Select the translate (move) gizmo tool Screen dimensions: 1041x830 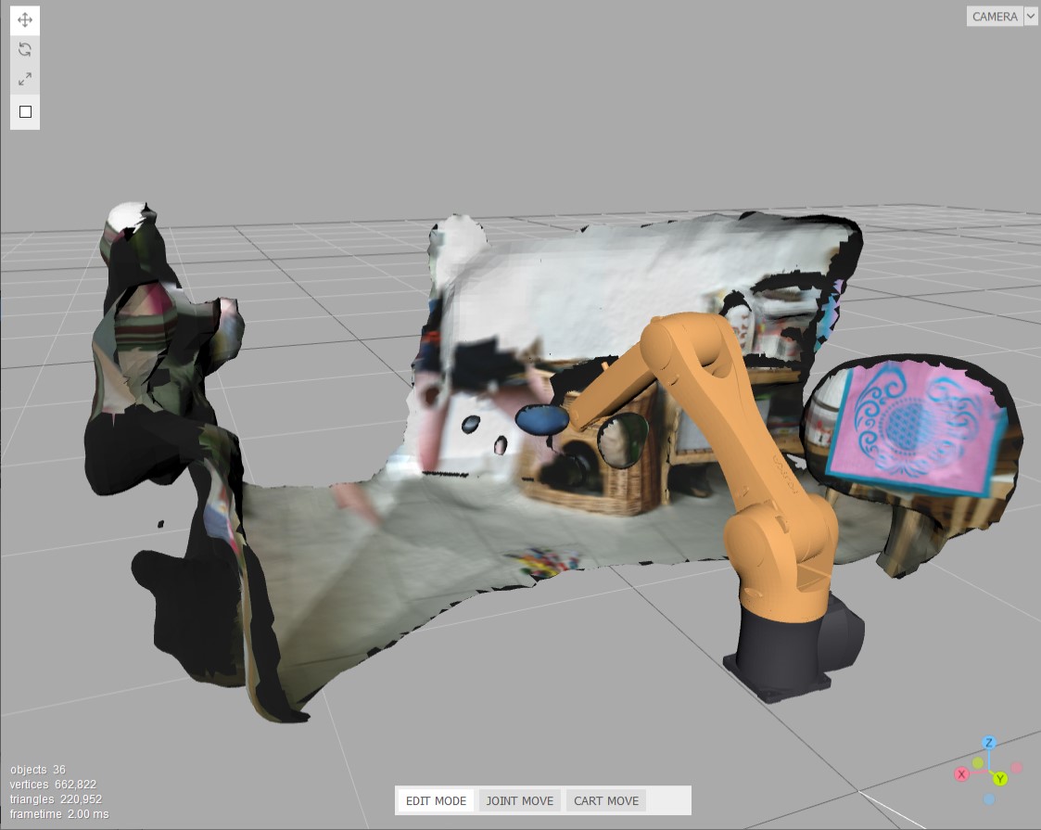(25, 19)
